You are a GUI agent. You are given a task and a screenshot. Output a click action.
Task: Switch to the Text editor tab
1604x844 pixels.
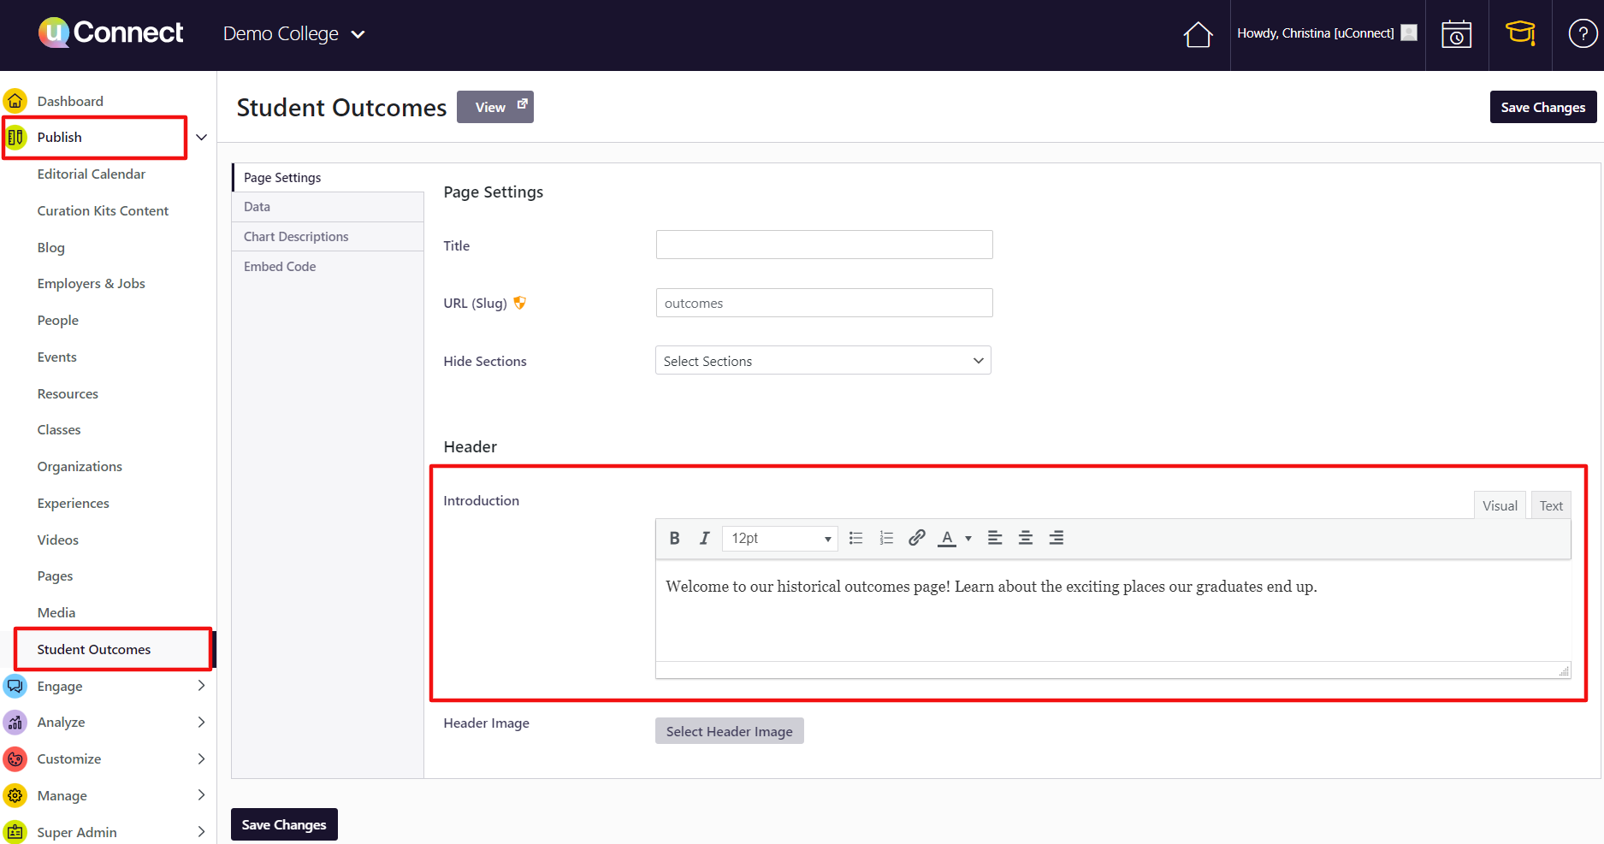[x=1550, y=505]
